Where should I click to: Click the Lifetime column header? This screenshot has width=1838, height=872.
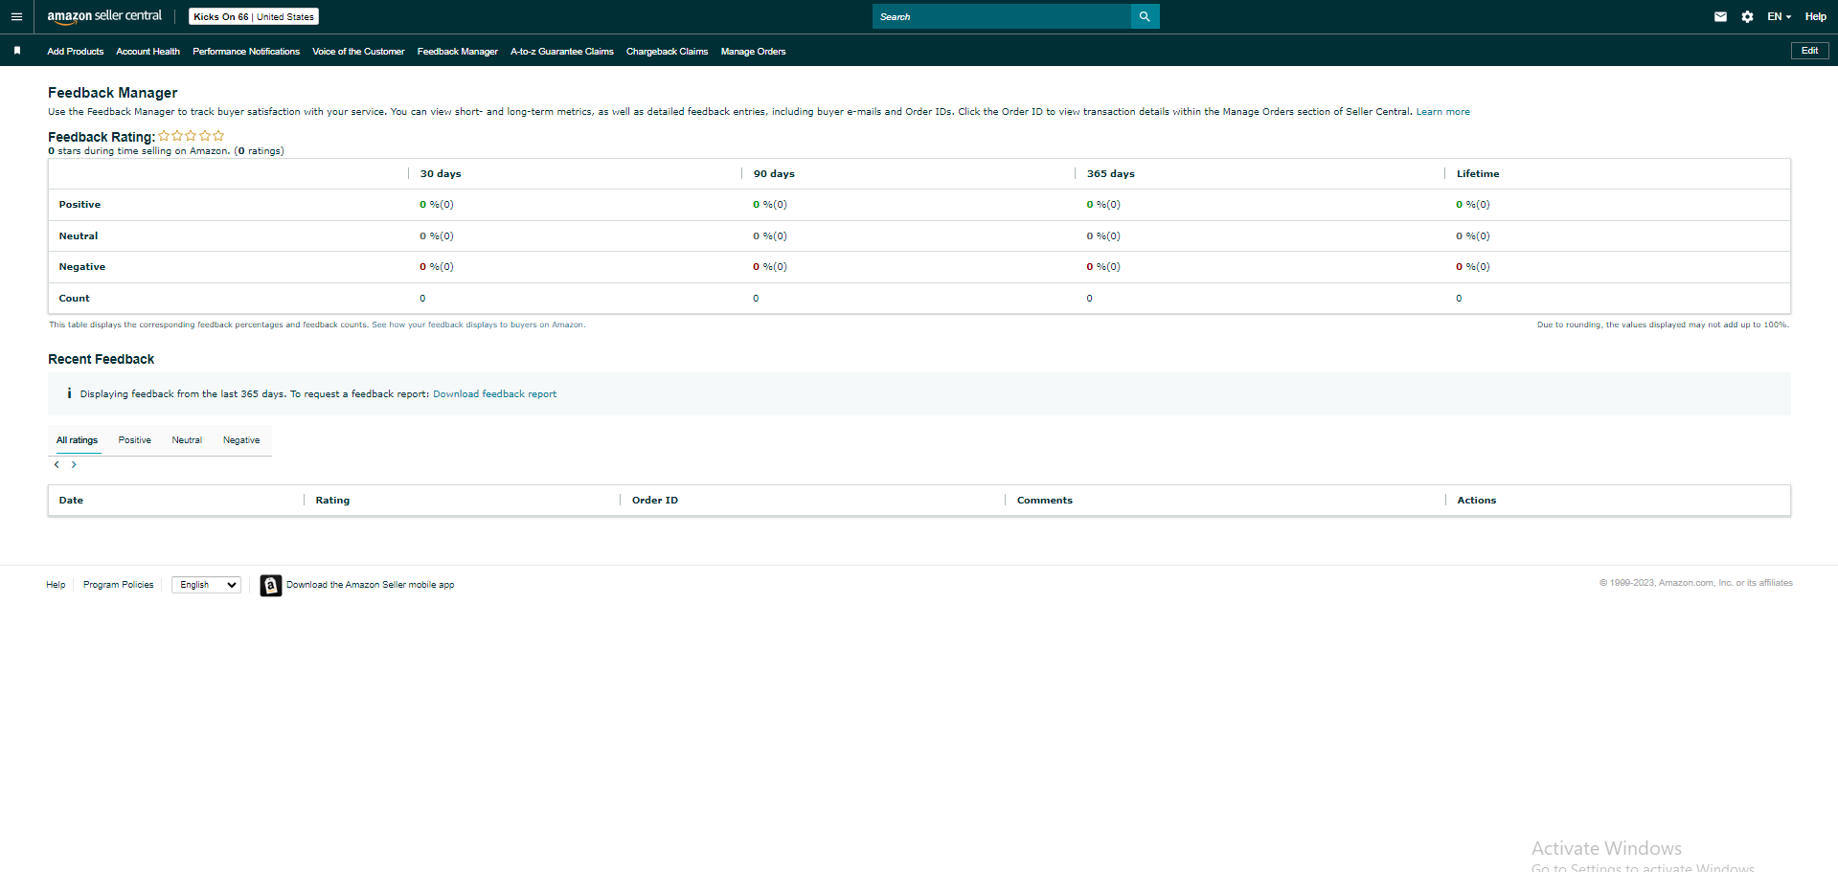1478,174
